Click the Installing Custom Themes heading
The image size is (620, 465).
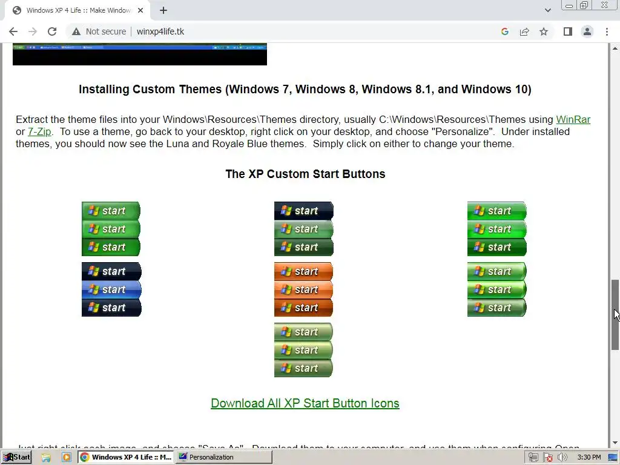[305, 90]
